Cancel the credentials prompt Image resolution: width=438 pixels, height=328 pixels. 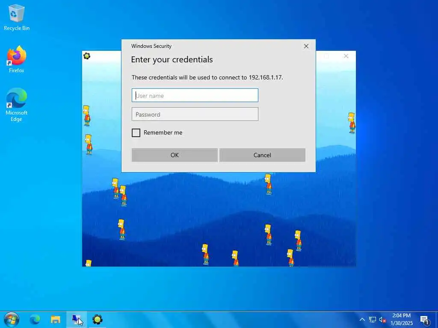pyautogui.click(x=262, y=155)
